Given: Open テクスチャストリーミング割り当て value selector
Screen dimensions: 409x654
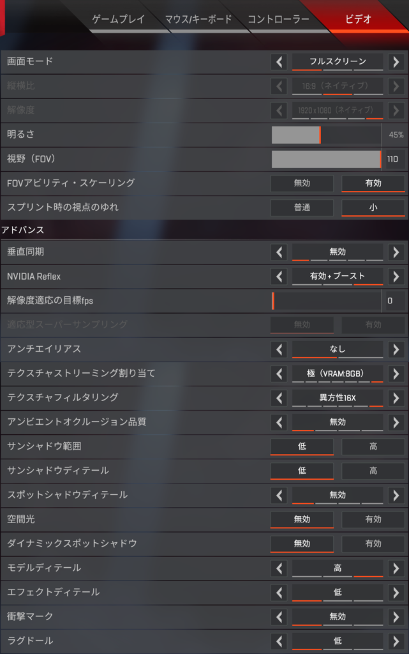Looking at the screenshot, I should coord(338,374).
